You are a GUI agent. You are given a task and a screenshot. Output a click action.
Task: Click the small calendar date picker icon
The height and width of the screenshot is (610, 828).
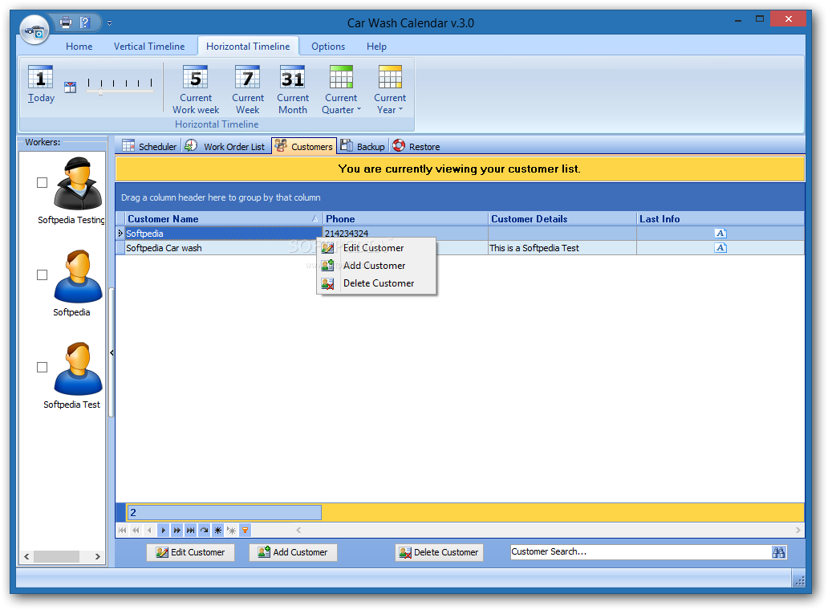[x=71, y=87]
